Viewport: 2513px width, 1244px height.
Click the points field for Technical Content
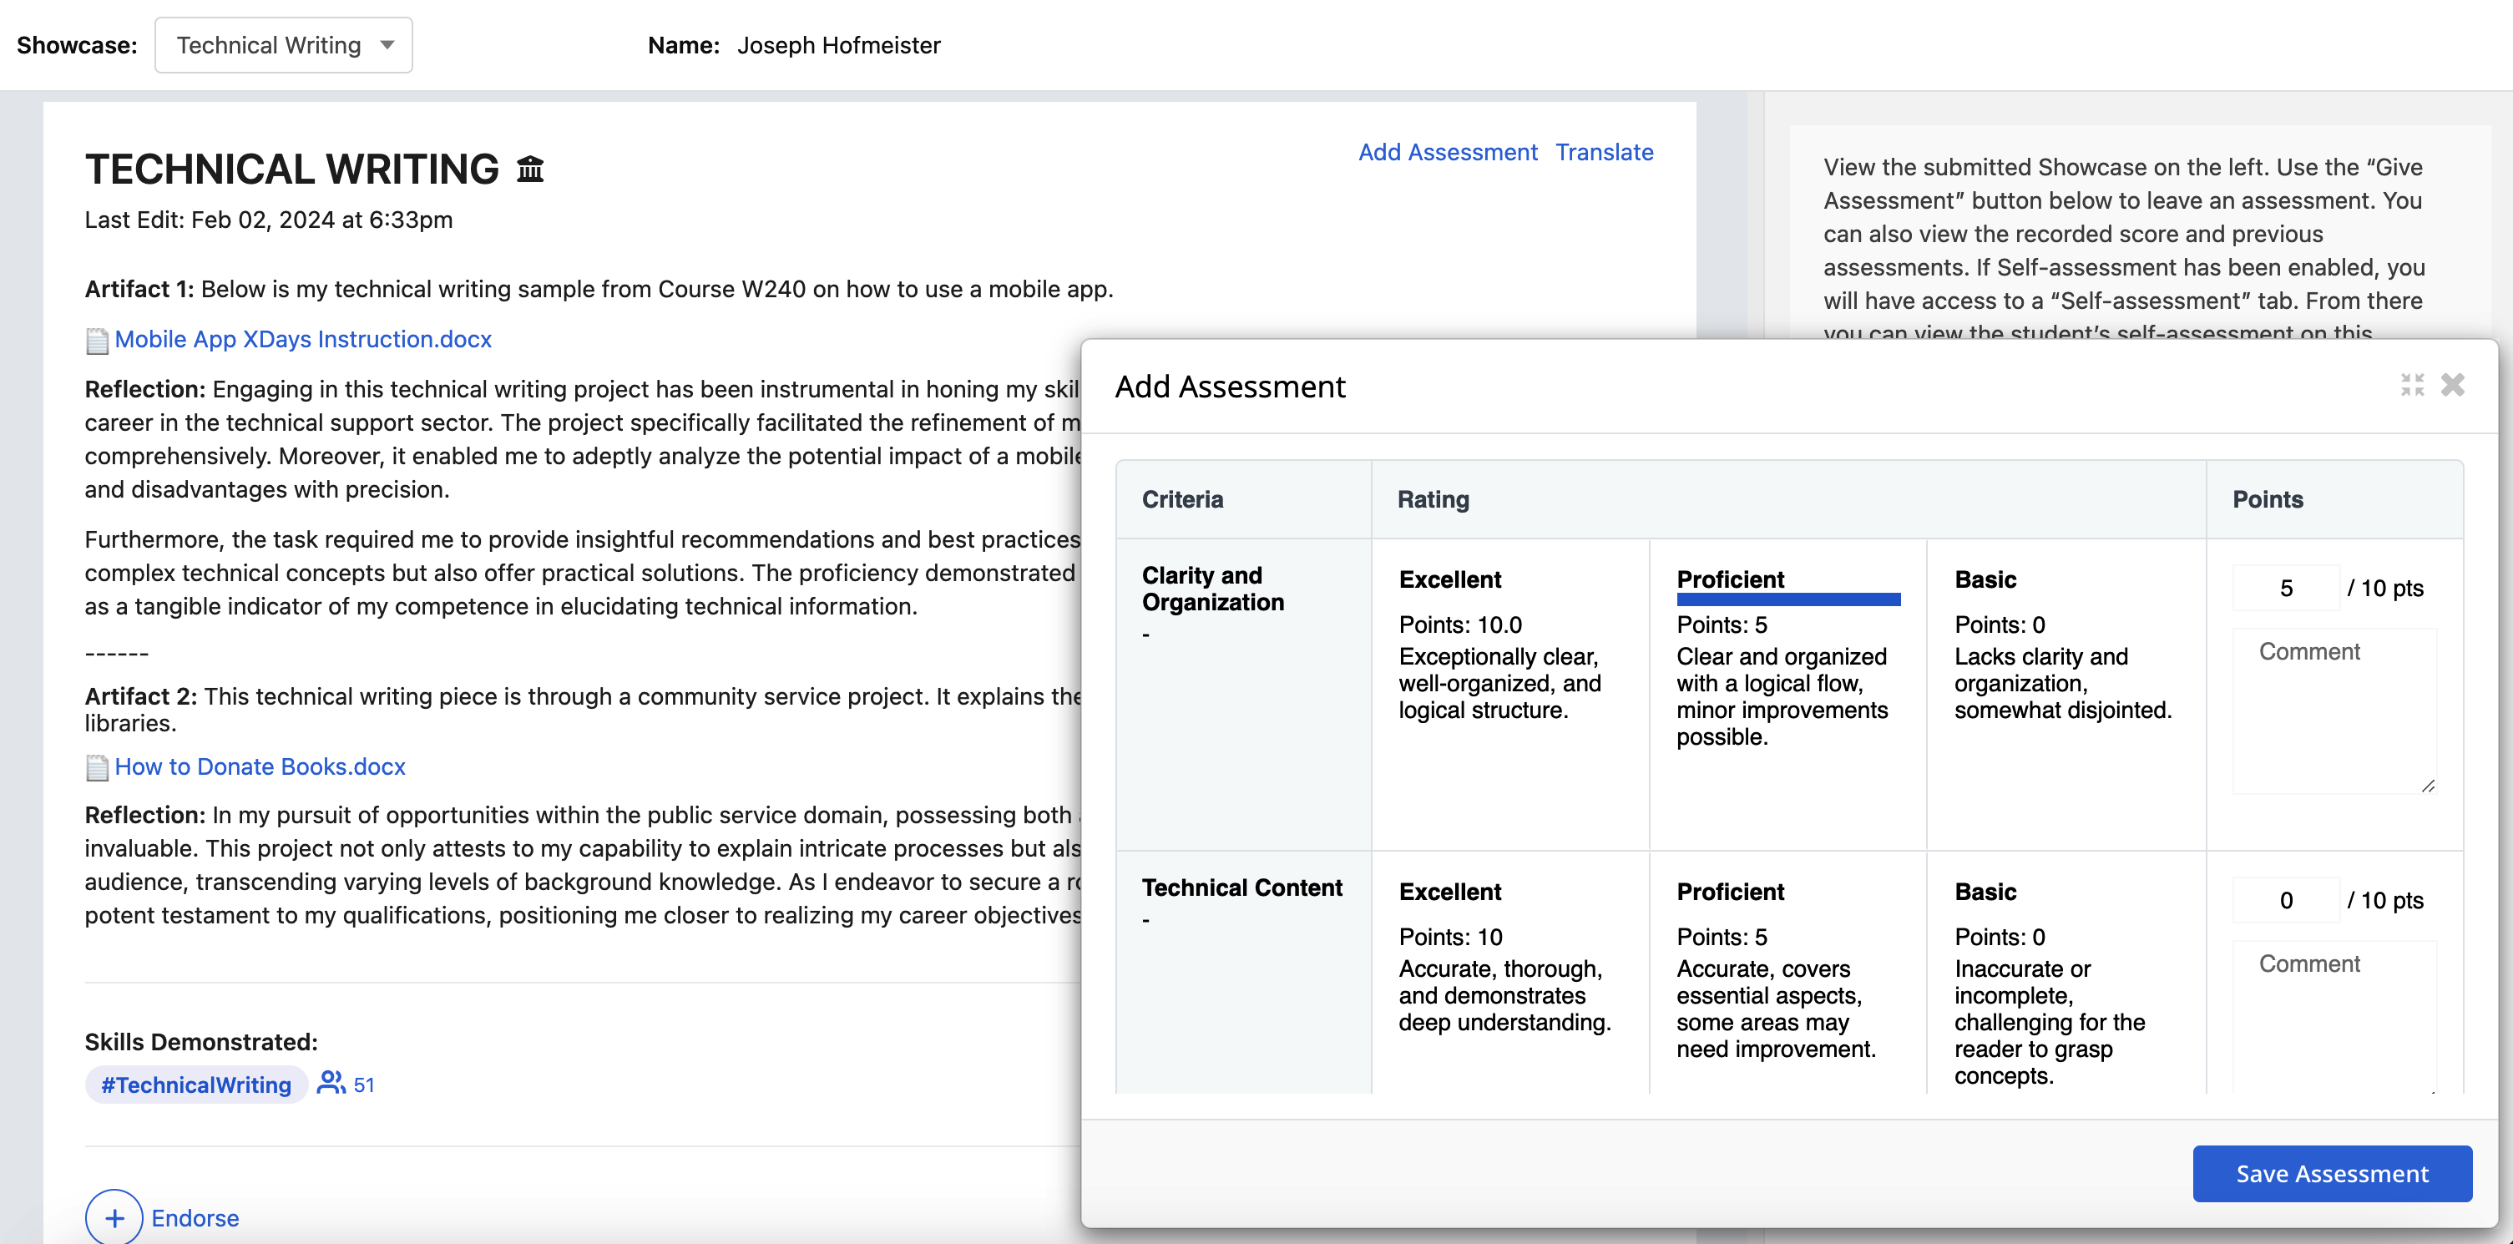pyautogui.click(x=2286, y=901)
